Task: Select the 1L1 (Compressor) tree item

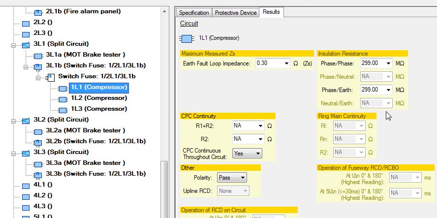Action: (x=99, y=88)
